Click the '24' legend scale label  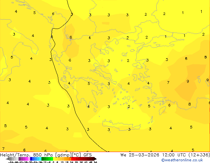(x=72, y=162)
